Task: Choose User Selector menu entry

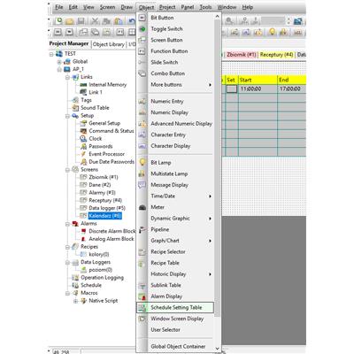Action: [x=175, y=330]
